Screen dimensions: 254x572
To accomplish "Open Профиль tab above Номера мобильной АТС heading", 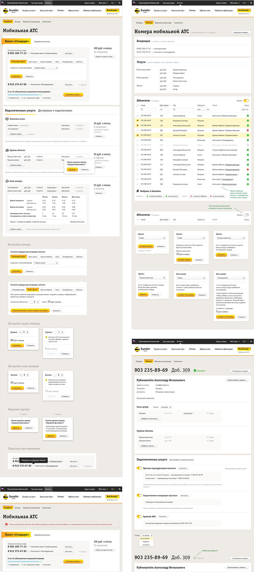I will (x=139, y=23).
